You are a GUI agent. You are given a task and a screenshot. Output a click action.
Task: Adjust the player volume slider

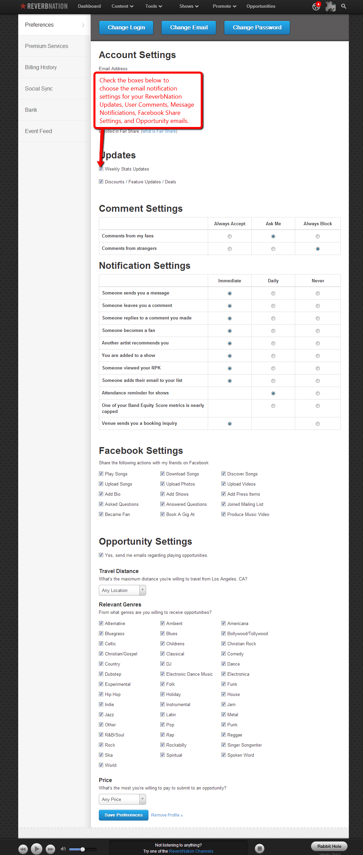[x=82, y=849]
